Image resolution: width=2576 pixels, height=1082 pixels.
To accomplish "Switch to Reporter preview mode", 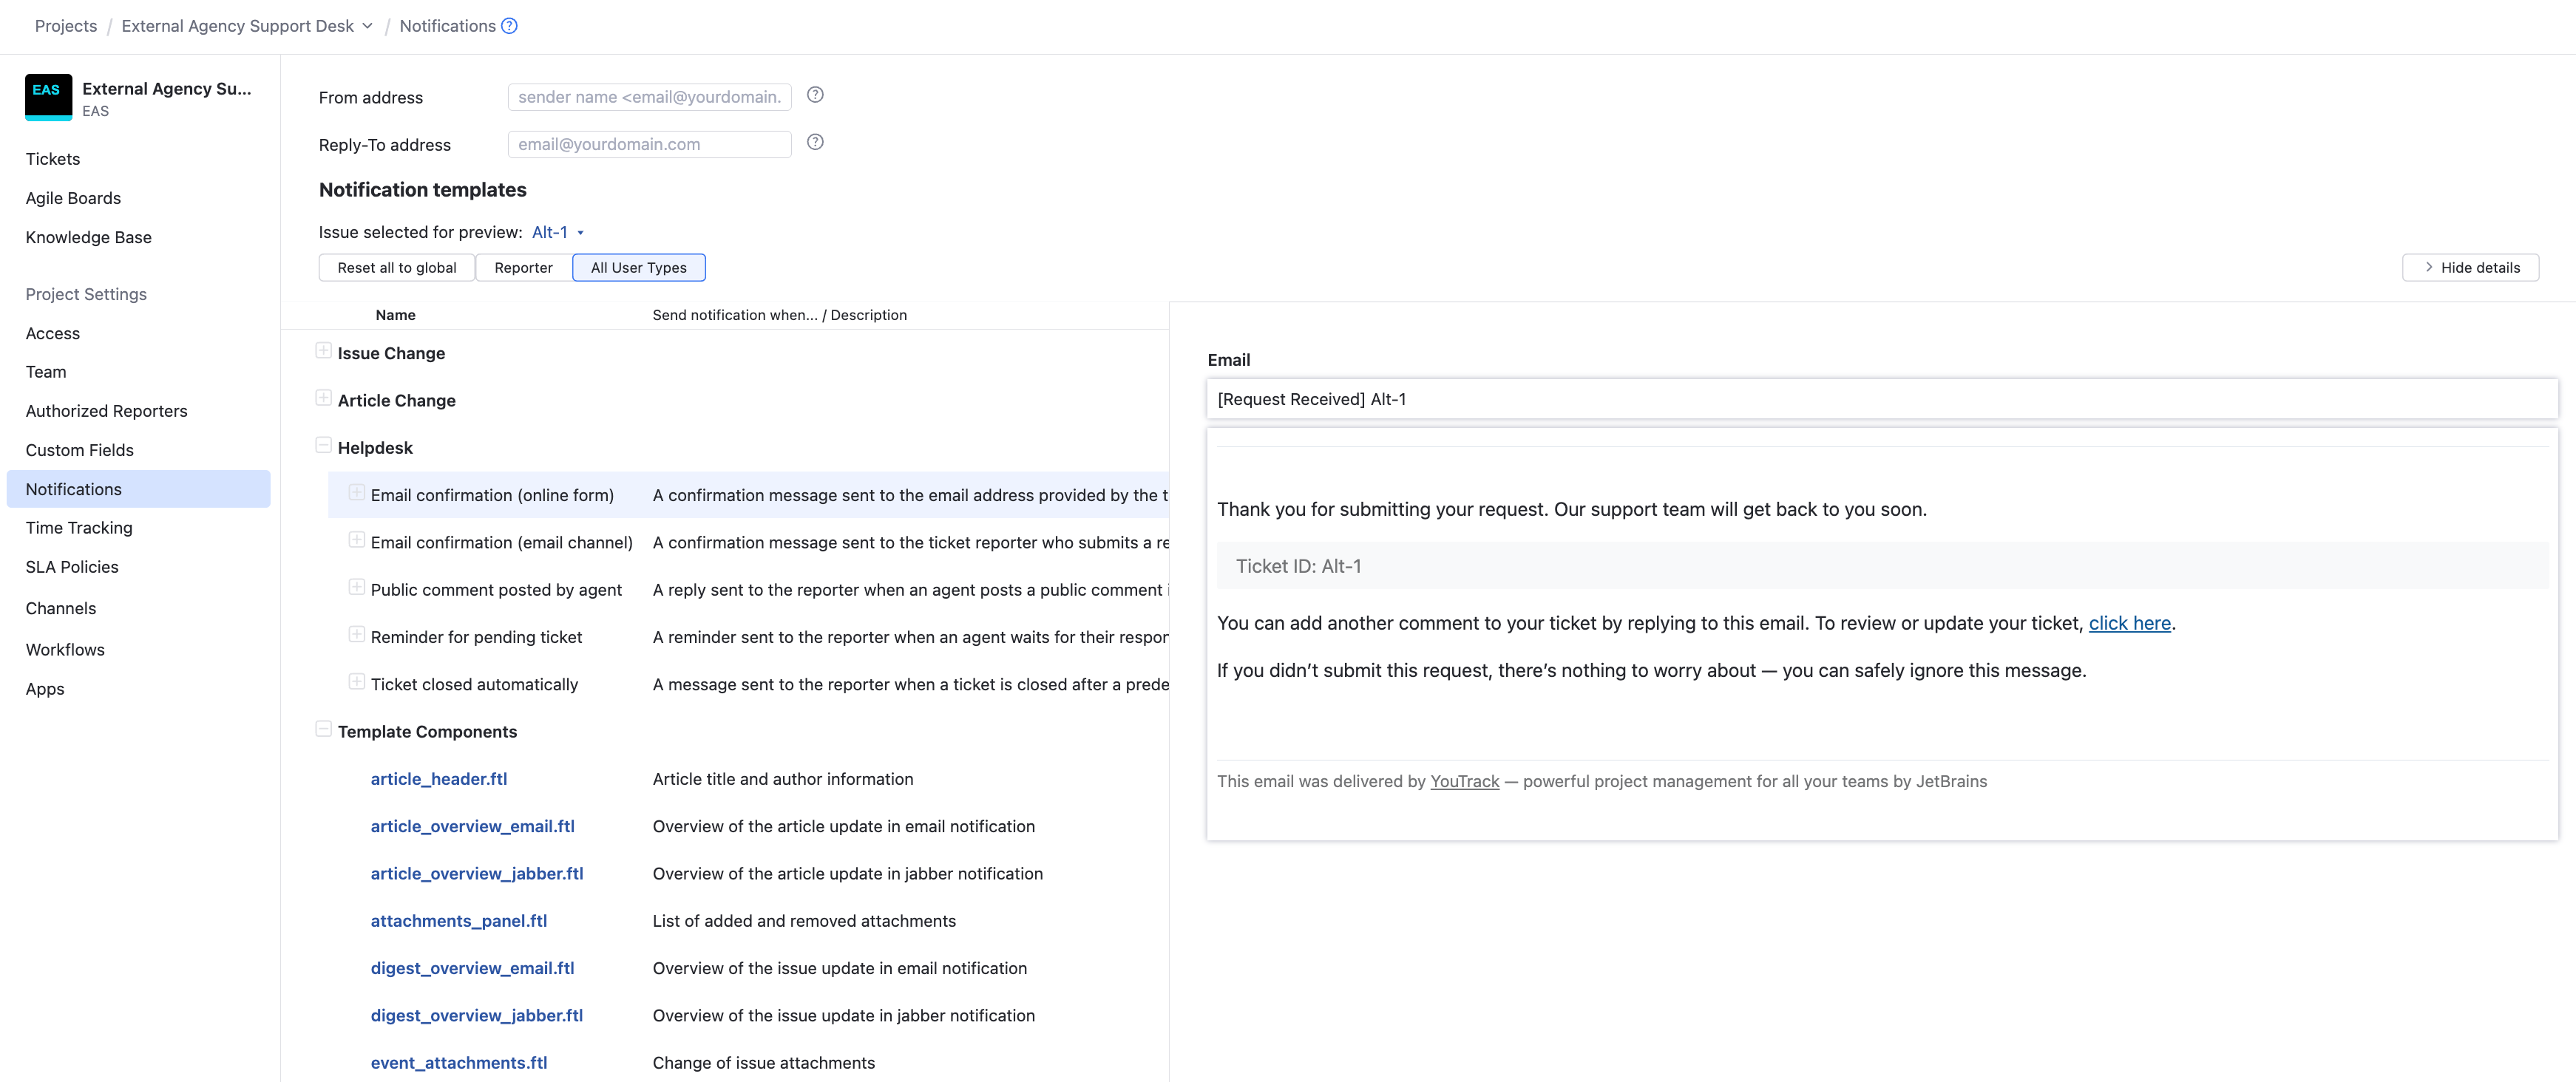I will (523, 267).
